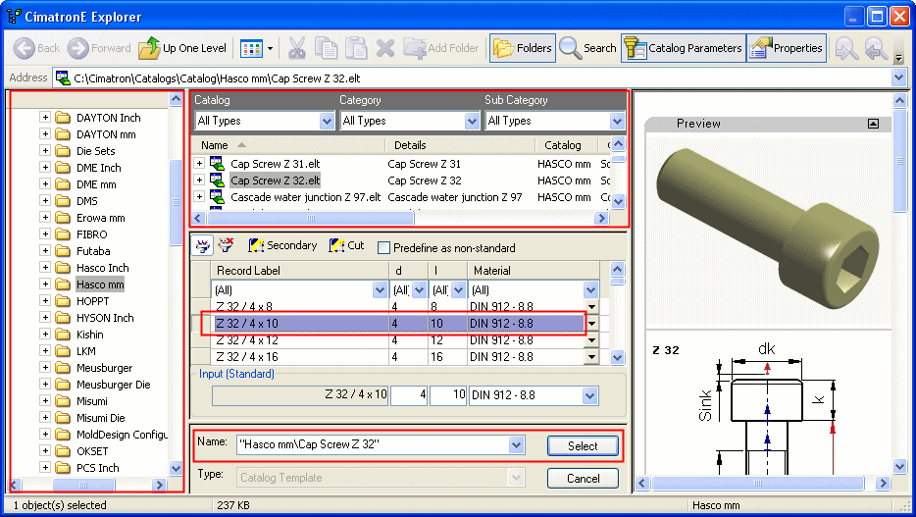Click the Cut scissors icon
The height and width of the screenshot is (517, 916).
coord(297,48)
